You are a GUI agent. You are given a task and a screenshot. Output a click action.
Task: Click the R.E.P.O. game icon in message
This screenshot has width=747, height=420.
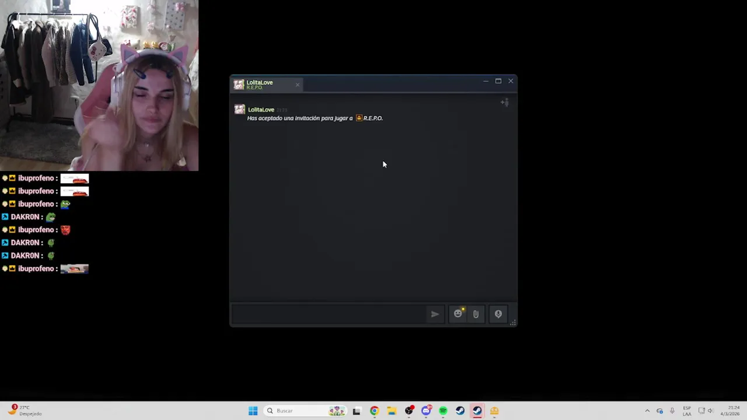(x=359, y=118)
